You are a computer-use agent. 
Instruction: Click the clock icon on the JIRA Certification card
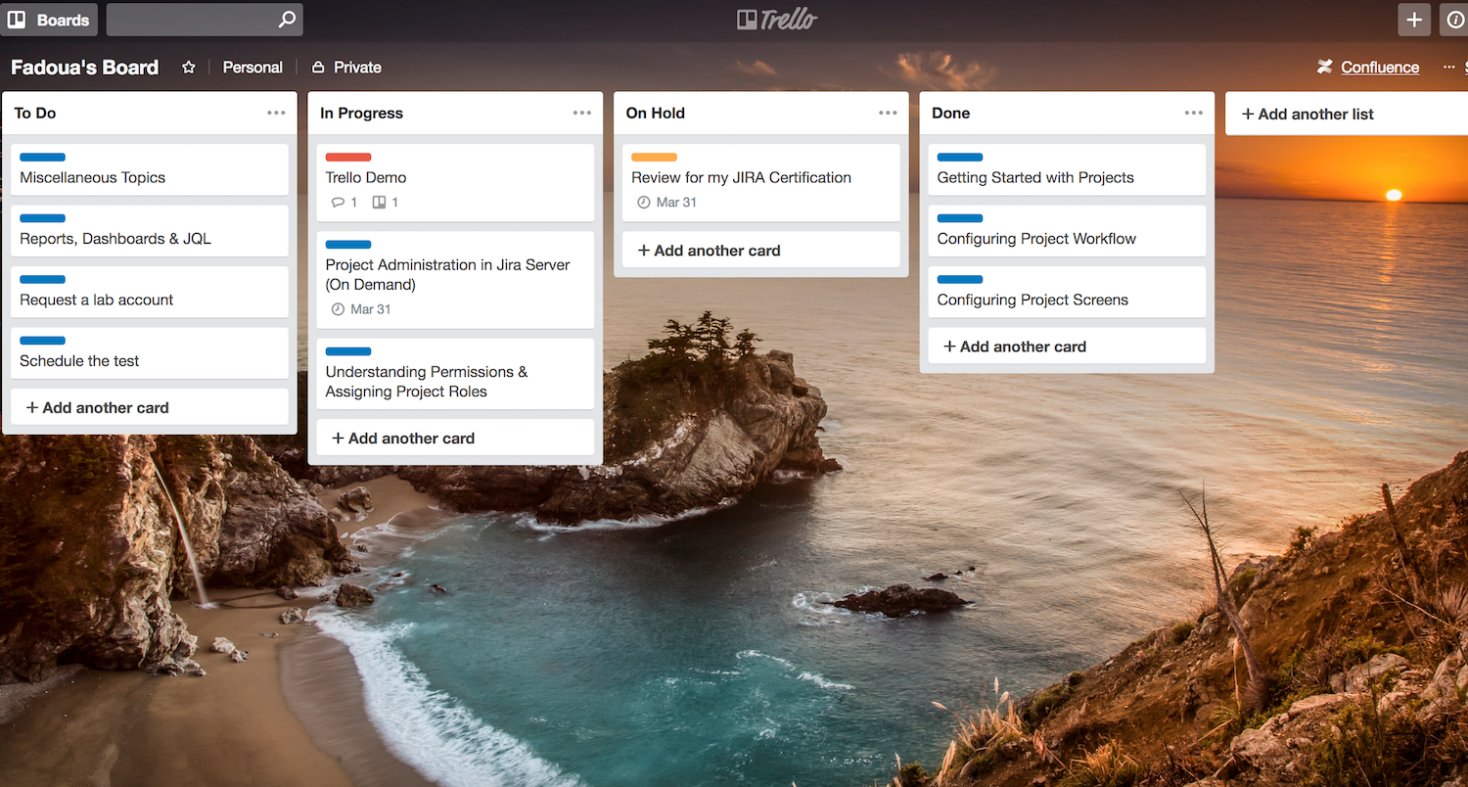(645, 202)
